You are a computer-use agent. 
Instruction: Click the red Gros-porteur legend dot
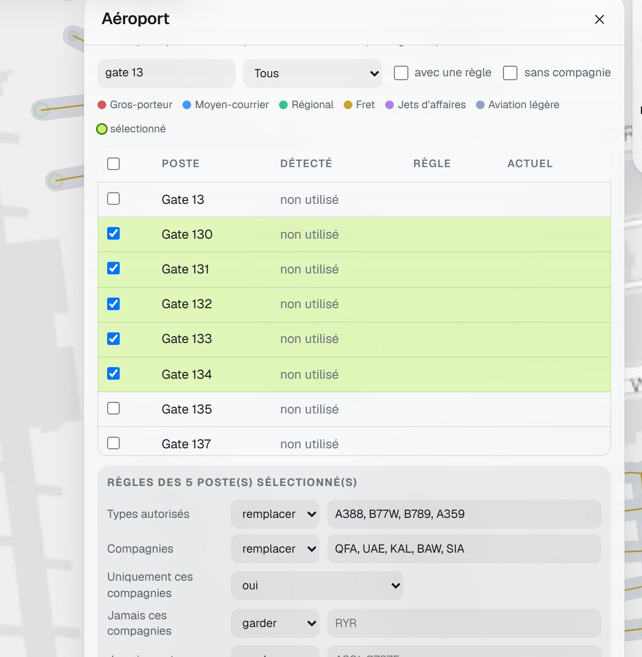[102, 105]
